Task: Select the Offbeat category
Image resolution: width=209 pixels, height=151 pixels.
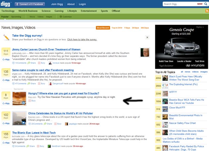Action: pyautogui.click(x=116, y=11)
